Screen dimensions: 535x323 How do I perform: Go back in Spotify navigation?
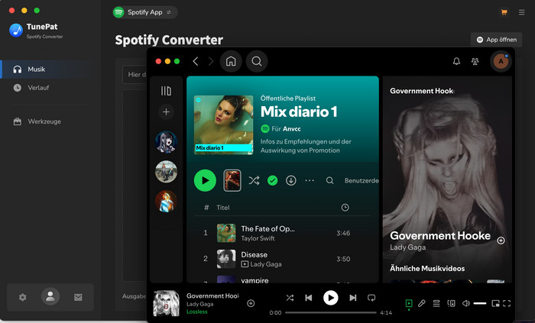coord(195,61)
